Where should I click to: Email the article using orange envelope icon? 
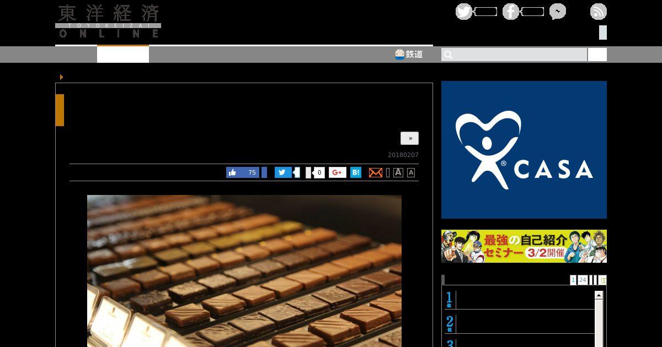click(376, 173)
